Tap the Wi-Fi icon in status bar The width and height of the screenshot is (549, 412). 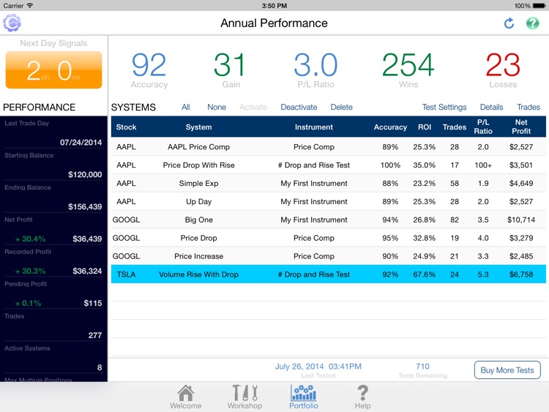pyautogui.click(x=30, y=5)
